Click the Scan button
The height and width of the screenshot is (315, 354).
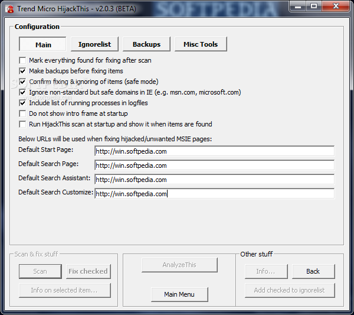(x=40, y=271)
